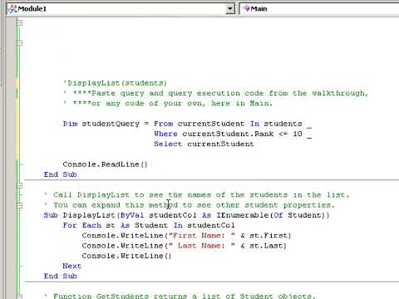
Task: Click the 'Function GetStudents returns a list' comment
Action: coord(180,296)
